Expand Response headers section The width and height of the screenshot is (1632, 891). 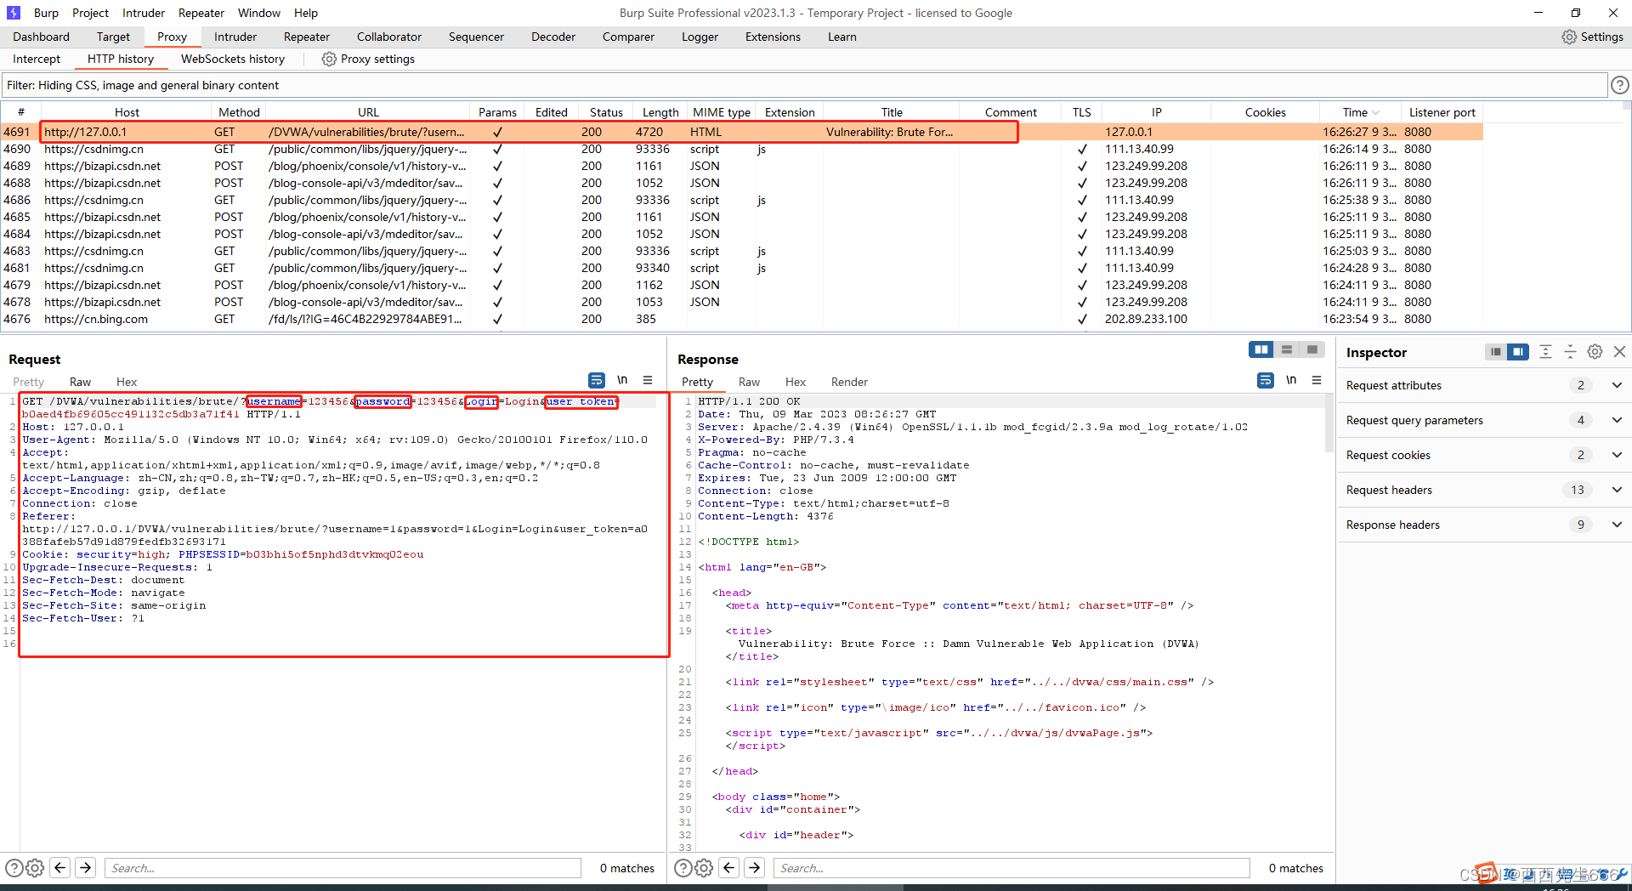pos(1617,525)
